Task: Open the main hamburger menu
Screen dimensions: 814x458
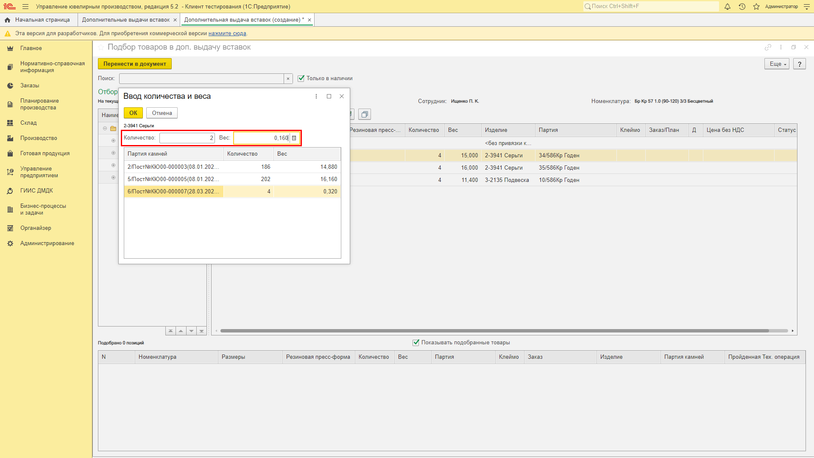Action: coord(25,6)
